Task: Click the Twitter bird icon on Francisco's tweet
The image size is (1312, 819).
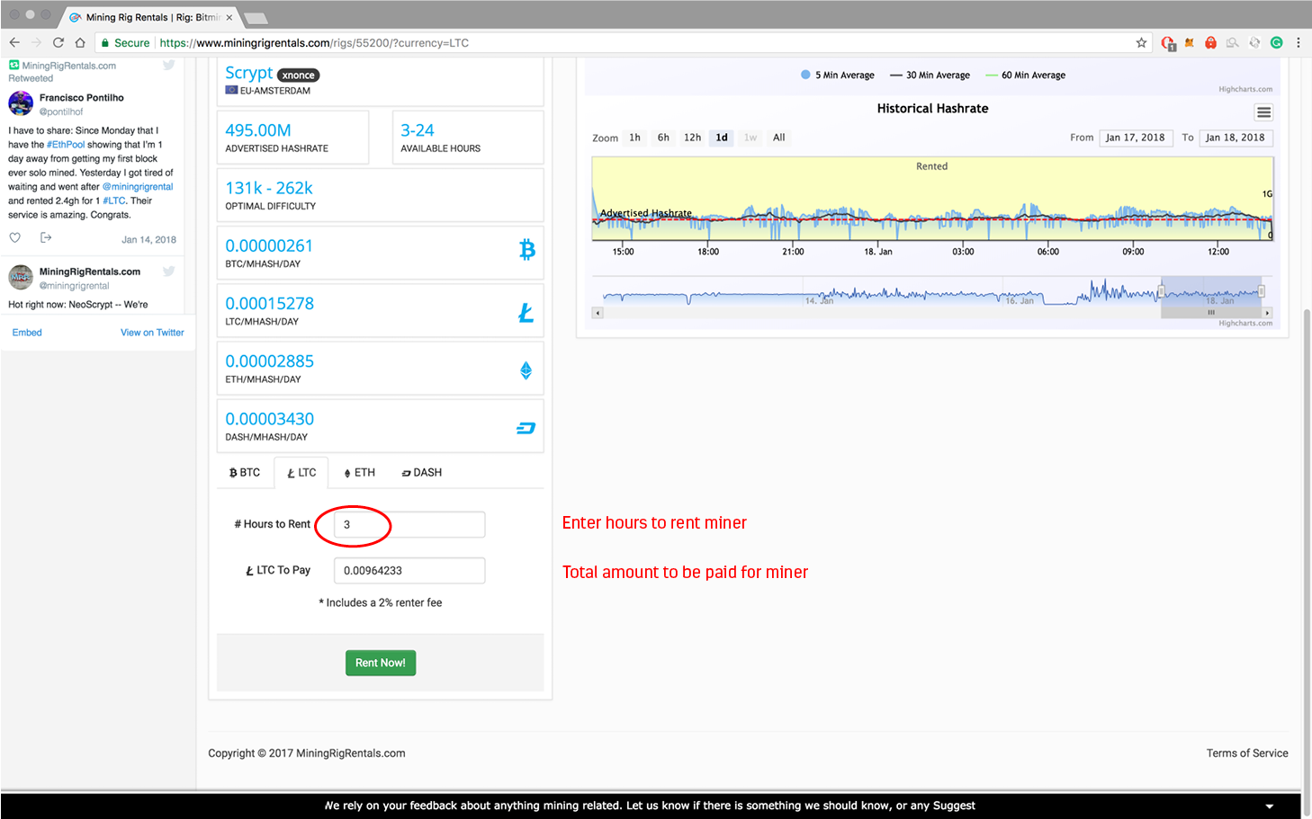Action: point(168,66)
